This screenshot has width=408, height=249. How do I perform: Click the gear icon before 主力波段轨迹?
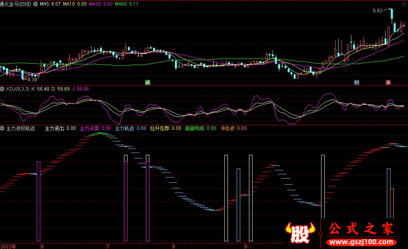pos(3,128)
